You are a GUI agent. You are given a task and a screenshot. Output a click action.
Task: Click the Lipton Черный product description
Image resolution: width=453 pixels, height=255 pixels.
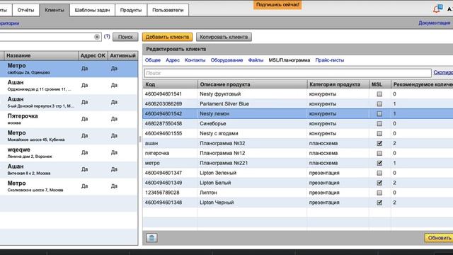click(x=217, y=203)
